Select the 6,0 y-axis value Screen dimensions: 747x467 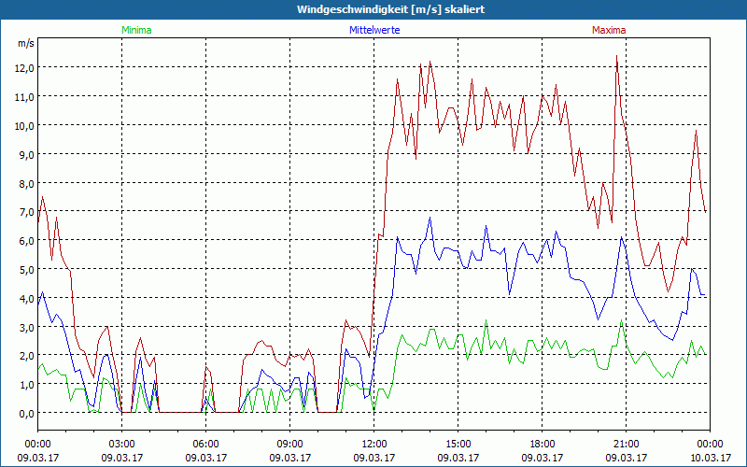(x=27, y=241)
